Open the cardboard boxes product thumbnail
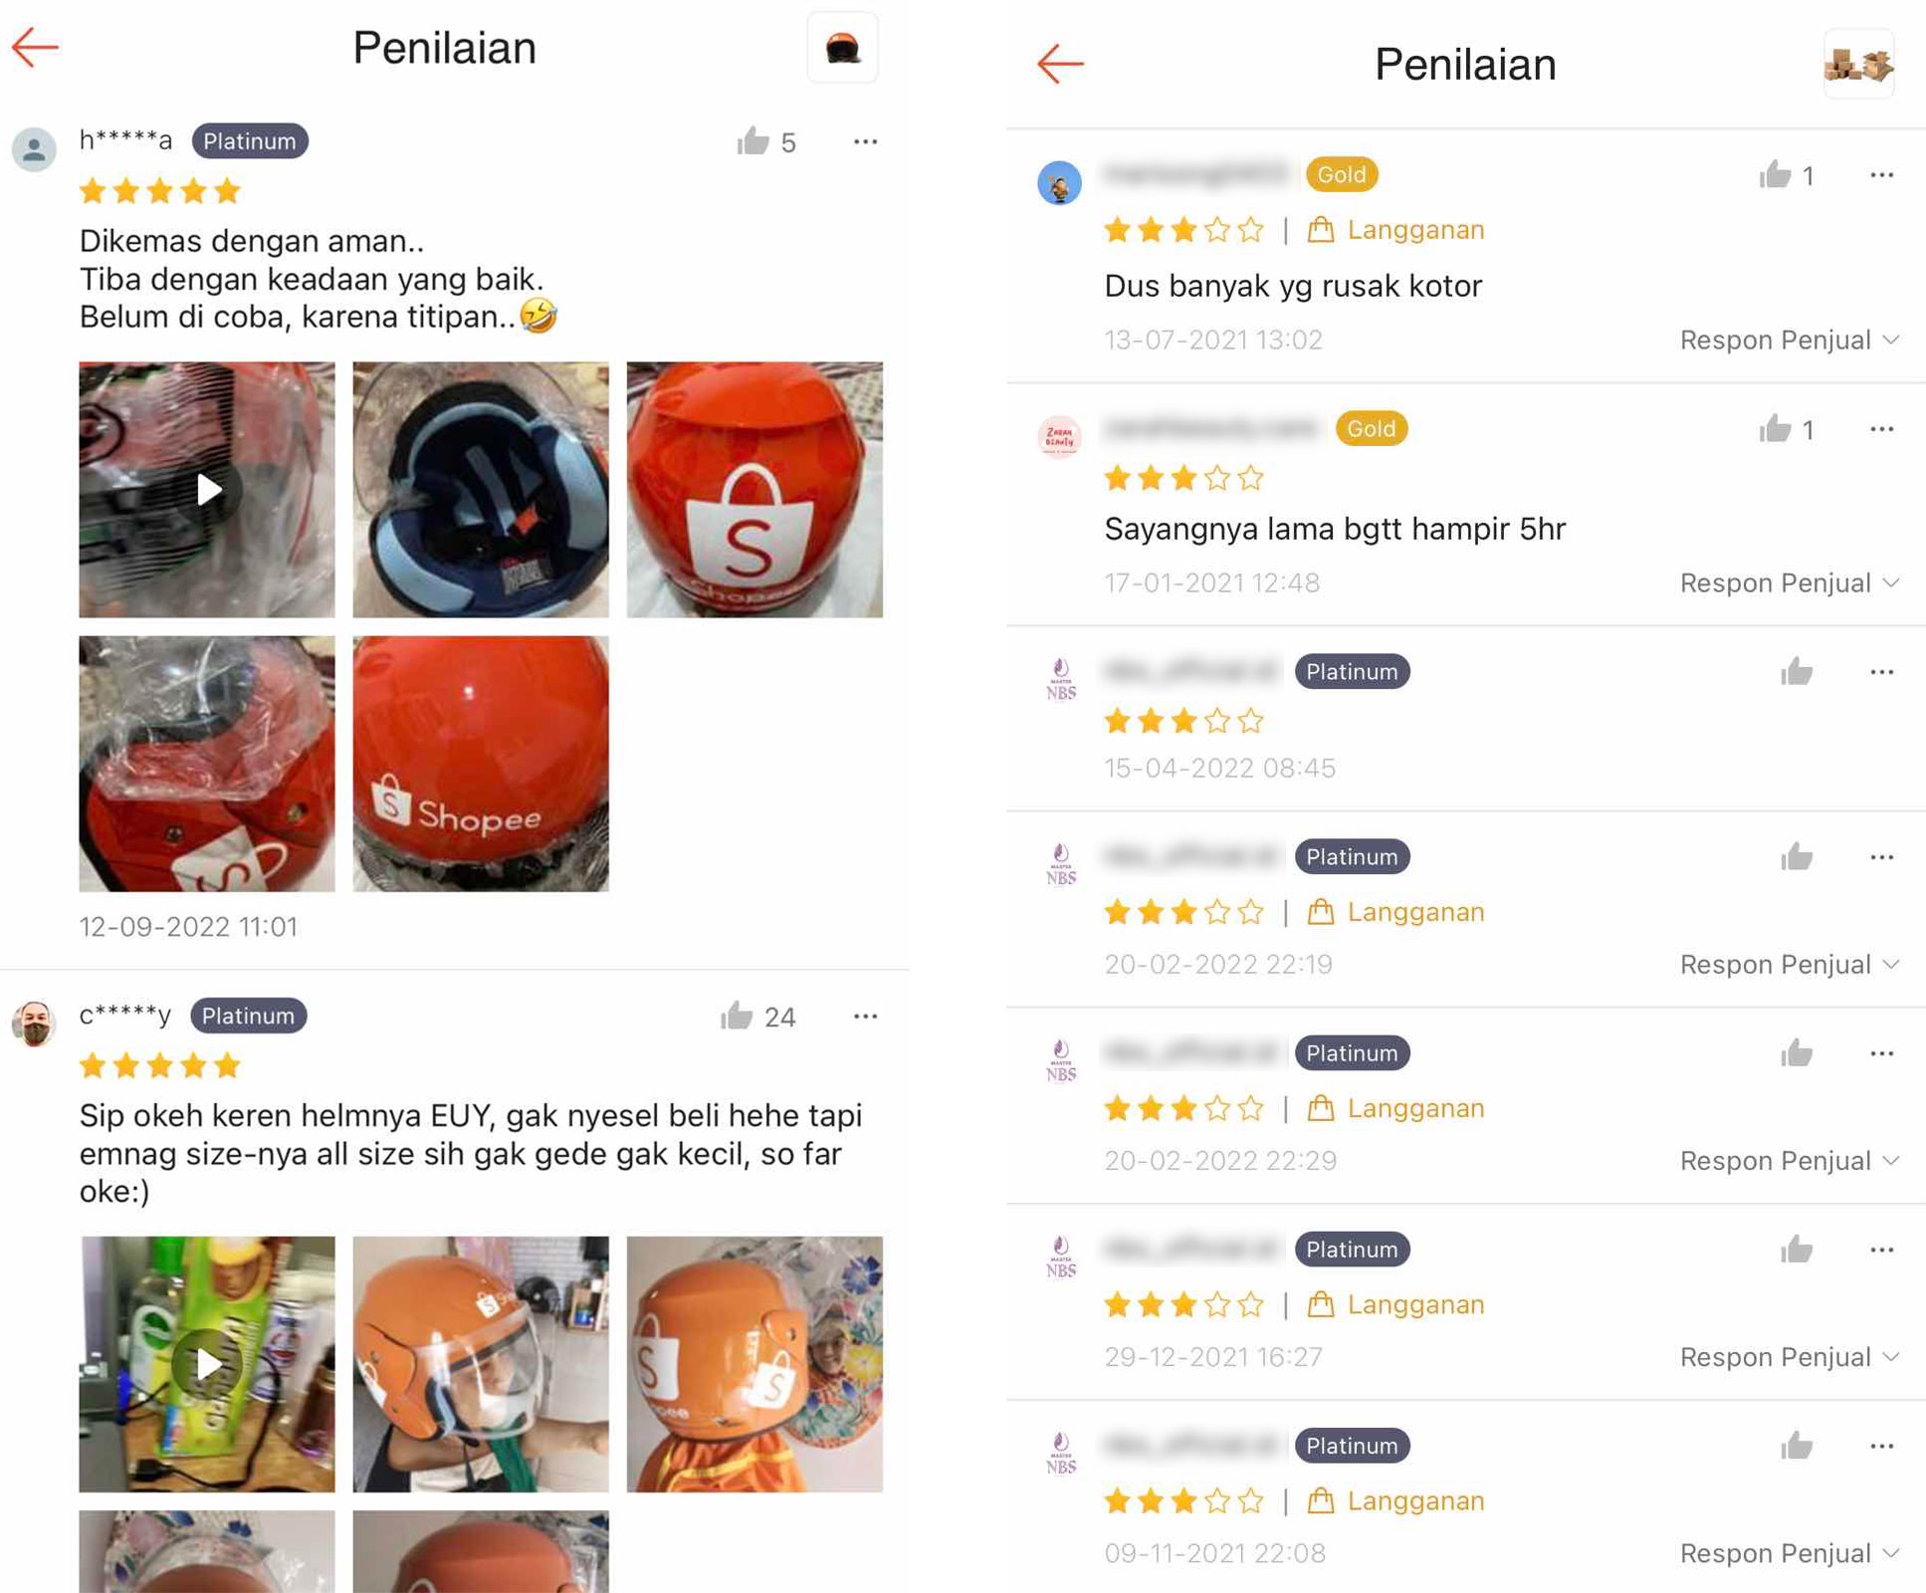The height and width of the screenshot is (1593, 1926). pos(1858,65)
